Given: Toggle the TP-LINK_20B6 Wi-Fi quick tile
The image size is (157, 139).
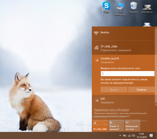Looking at the screenshot, I should coord(100,126).
